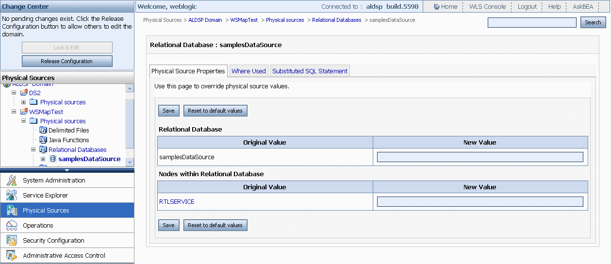611x264 pixels.
Task: Open the WLS Console link
Action: click(487, 6)
